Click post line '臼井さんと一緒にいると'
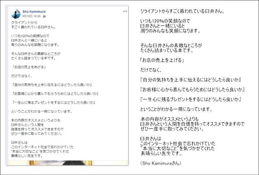Image resolution: width=259 pixels, height=175 pixels. 29,40
